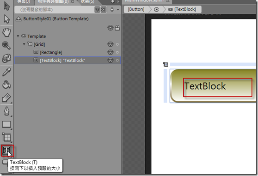The height and width of the screenshot is (176, 258).
Task: Collapse the [Grid] tree node
Action: point(24,44)
